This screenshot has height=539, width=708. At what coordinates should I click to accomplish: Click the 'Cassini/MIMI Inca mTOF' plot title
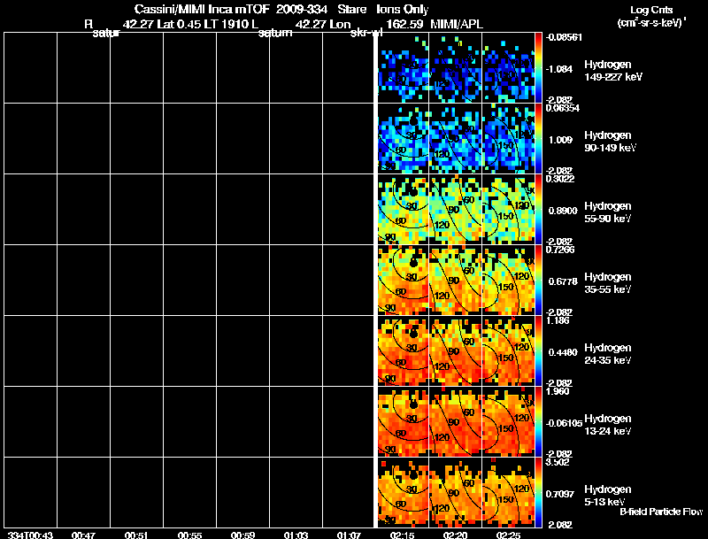coord(202,9)
